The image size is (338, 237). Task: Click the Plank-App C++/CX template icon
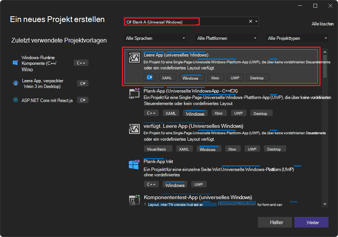tap(134, 94)
